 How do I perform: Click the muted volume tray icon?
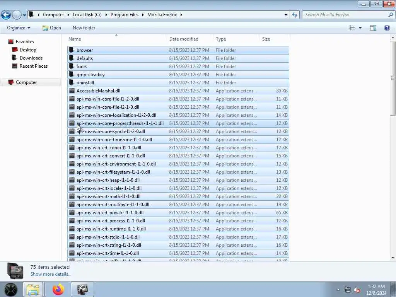coord(357,290)
